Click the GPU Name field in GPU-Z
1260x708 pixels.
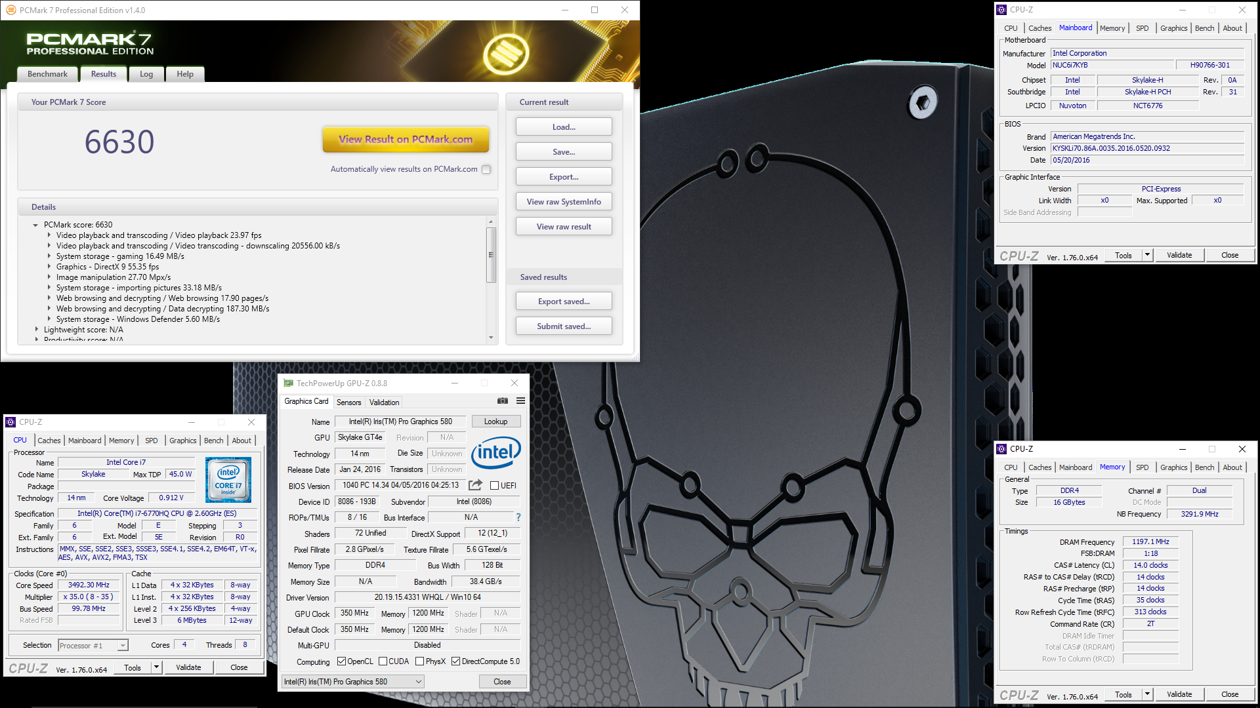400,422
